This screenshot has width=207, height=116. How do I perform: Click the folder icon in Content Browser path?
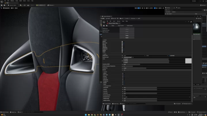pyautogui.click(x=121, y=18)
